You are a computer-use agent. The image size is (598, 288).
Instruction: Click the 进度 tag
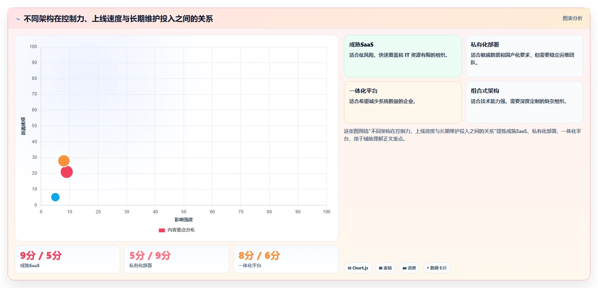pyautogui.click(x=409, y=268)
